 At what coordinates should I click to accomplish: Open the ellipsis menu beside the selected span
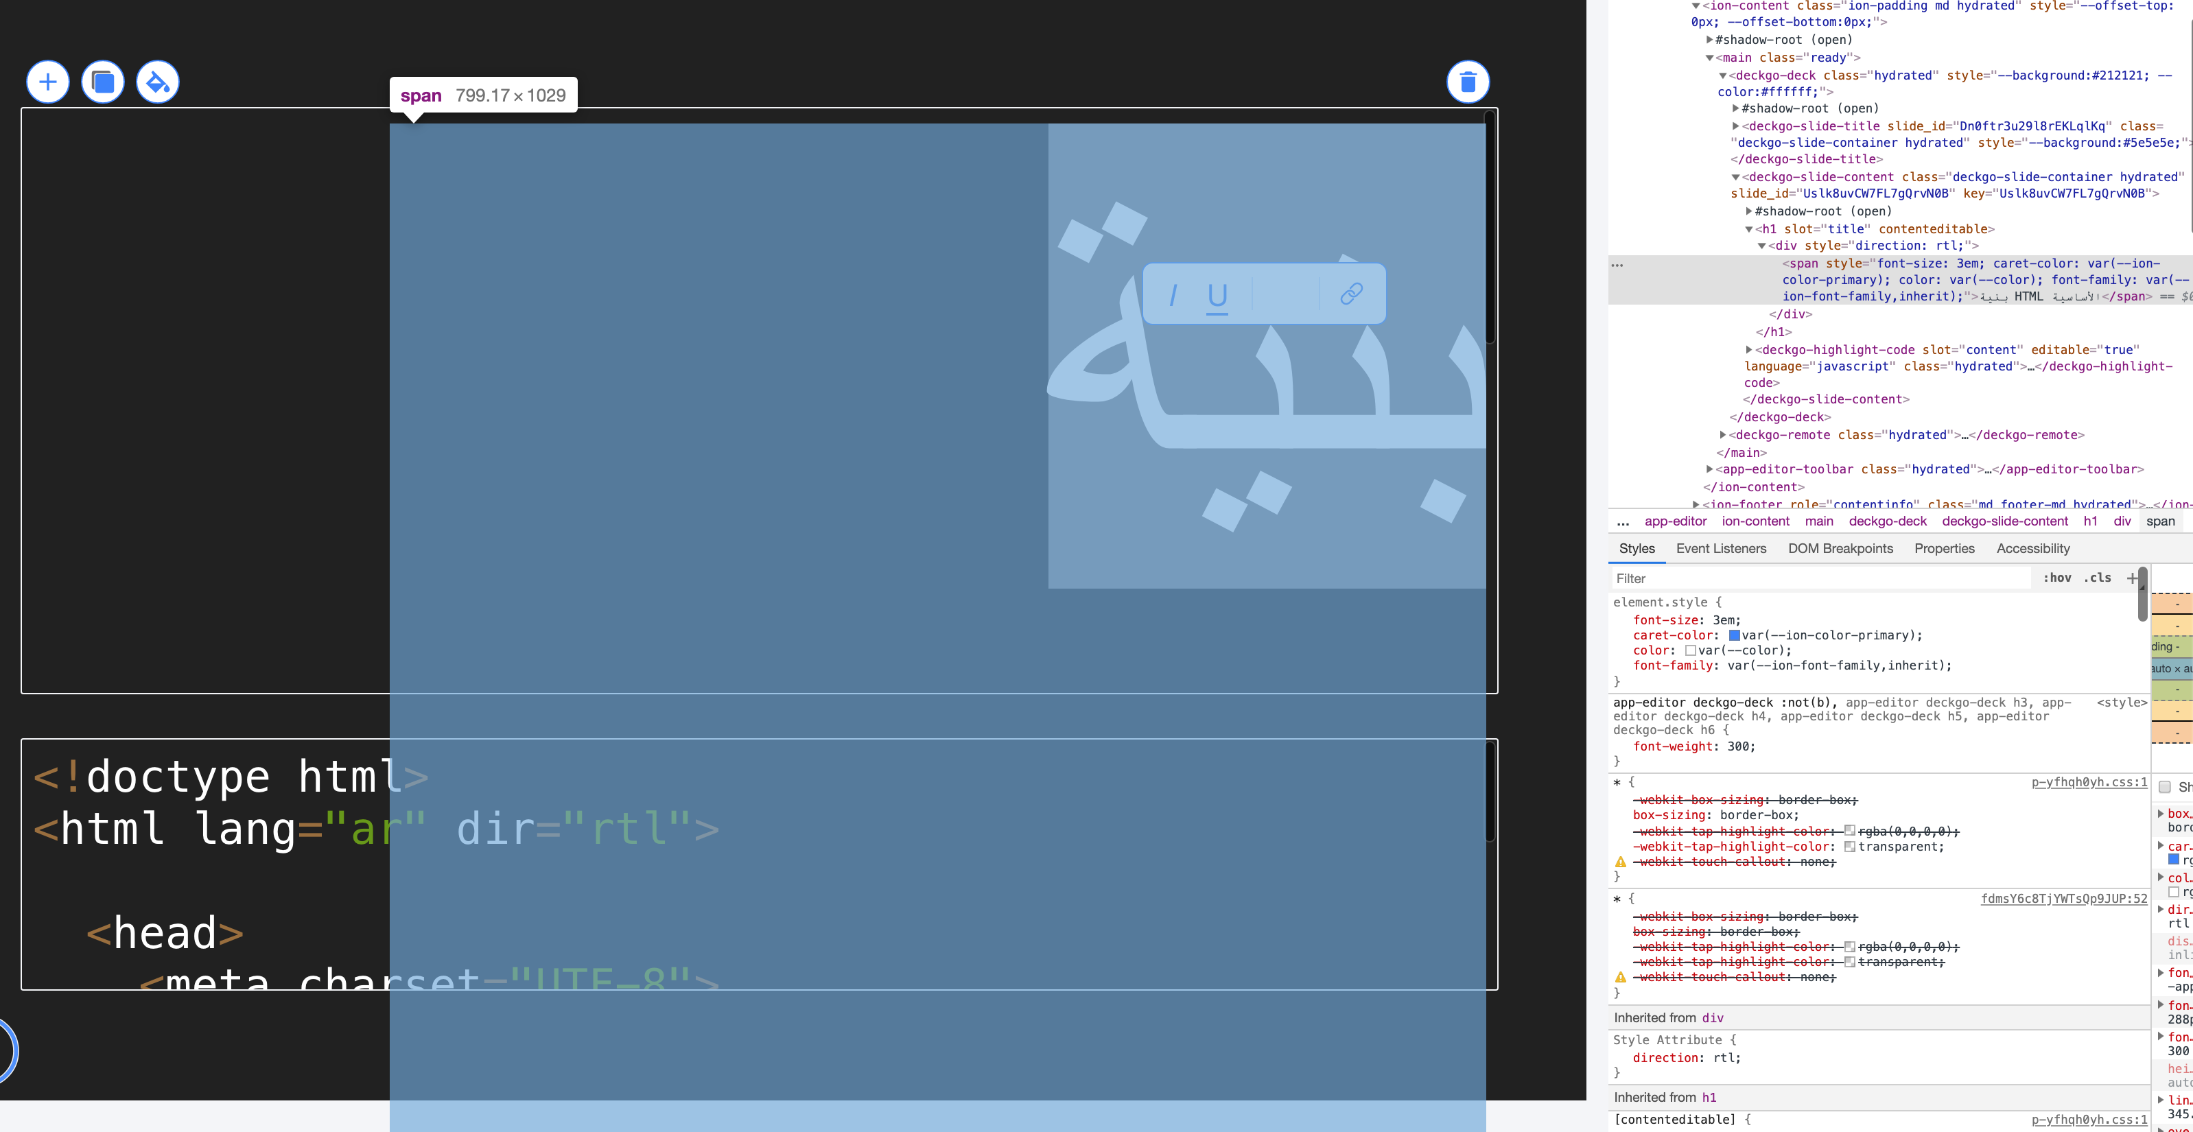(x=1617, y=265)
